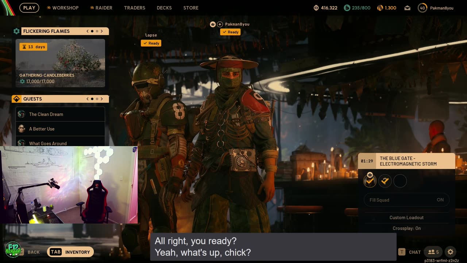
Task: Click the hourglass 13 days timer badge
Action: point(33,47)
